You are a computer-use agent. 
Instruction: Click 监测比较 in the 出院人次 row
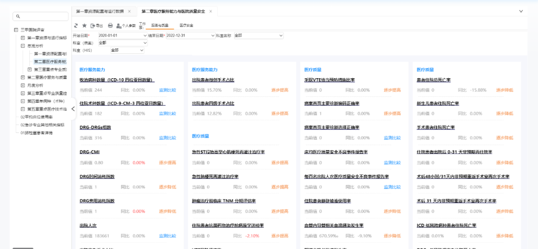167,236
